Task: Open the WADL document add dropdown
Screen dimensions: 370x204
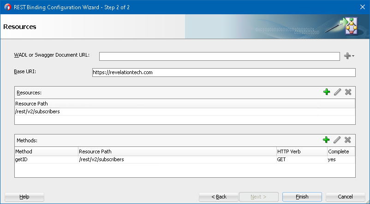Action: coord(349,56)
